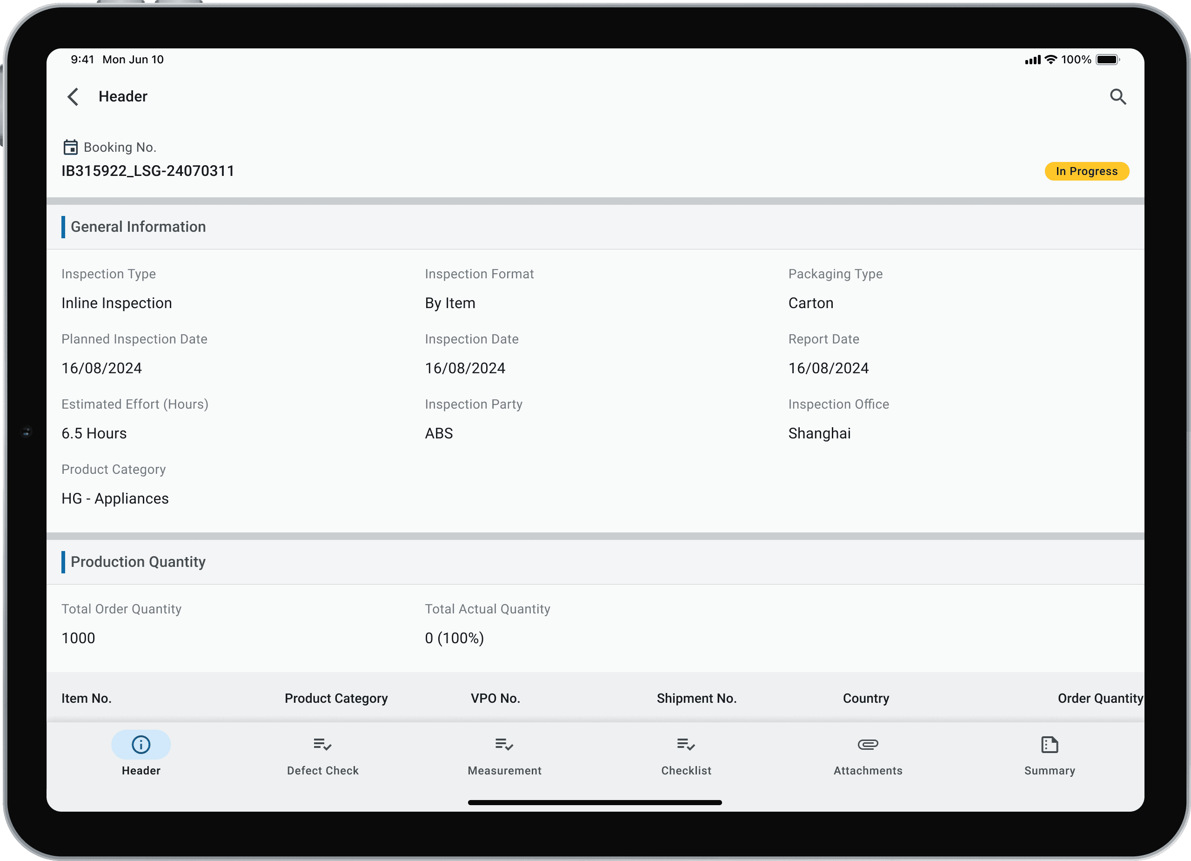The width and height of the screenshot is (1191, 861).
Task: Tap the Measurement list icon
Action: (x=504, y=744)
